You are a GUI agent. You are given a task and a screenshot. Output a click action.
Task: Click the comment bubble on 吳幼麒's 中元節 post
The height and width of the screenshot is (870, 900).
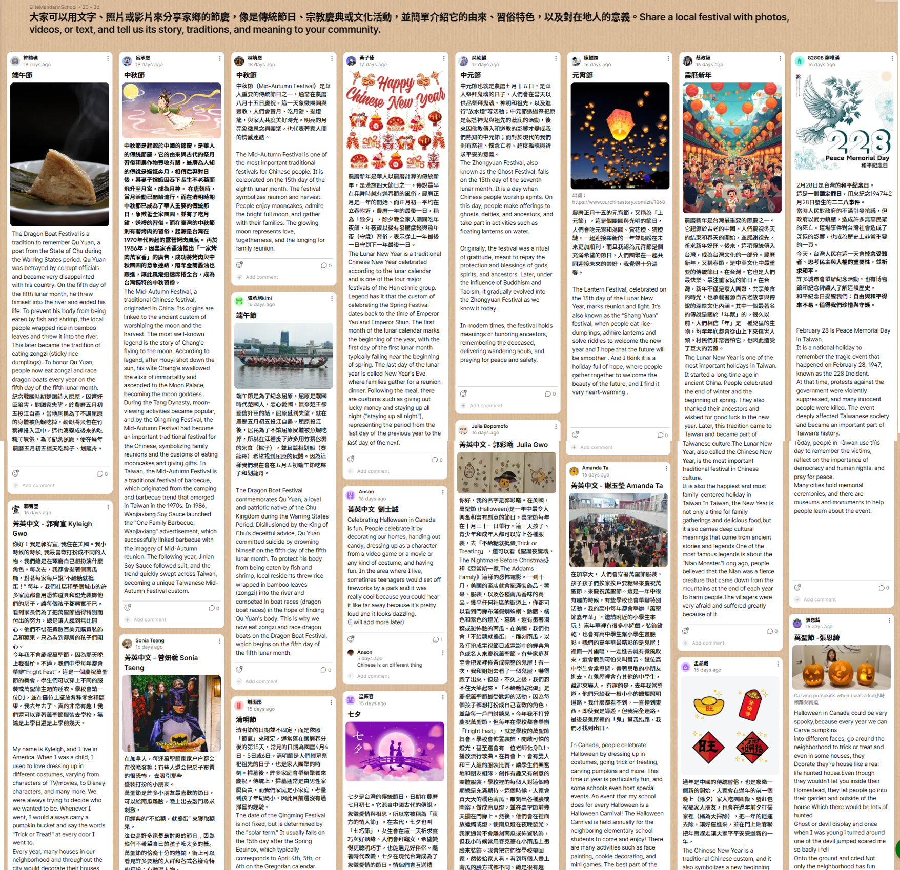550,393
